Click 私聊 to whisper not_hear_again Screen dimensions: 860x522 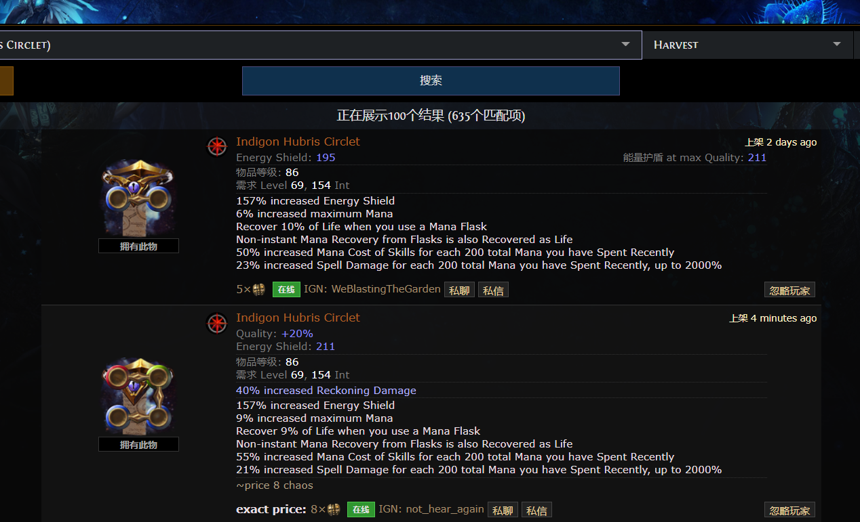pyautogui.click(x=503, y=510)
